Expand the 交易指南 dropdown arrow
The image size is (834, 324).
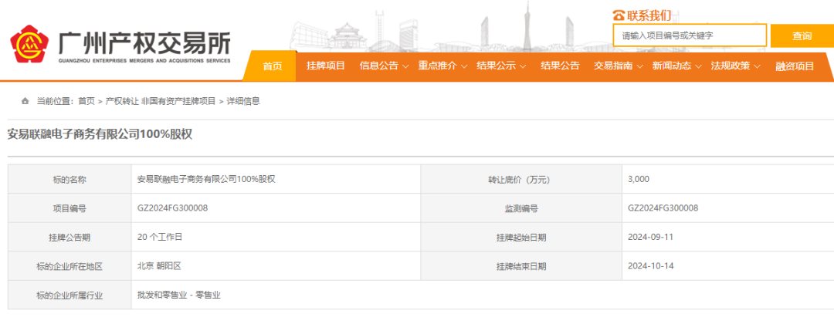(x=640, y=66)
